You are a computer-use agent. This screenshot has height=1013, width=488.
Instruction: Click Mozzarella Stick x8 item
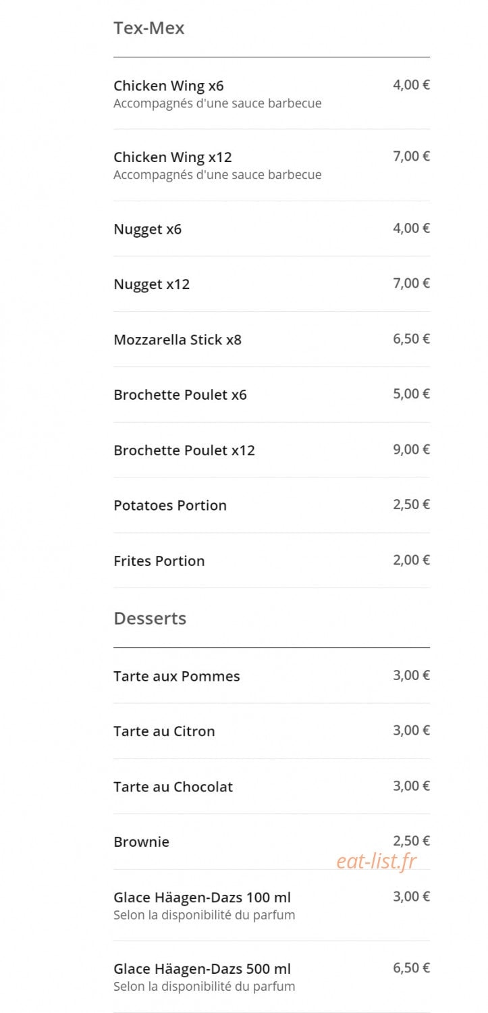click(x=271, y=340)
